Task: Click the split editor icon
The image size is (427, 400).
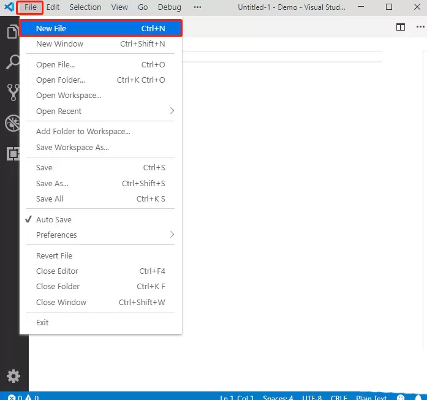Action: click(x=401, y=27)
